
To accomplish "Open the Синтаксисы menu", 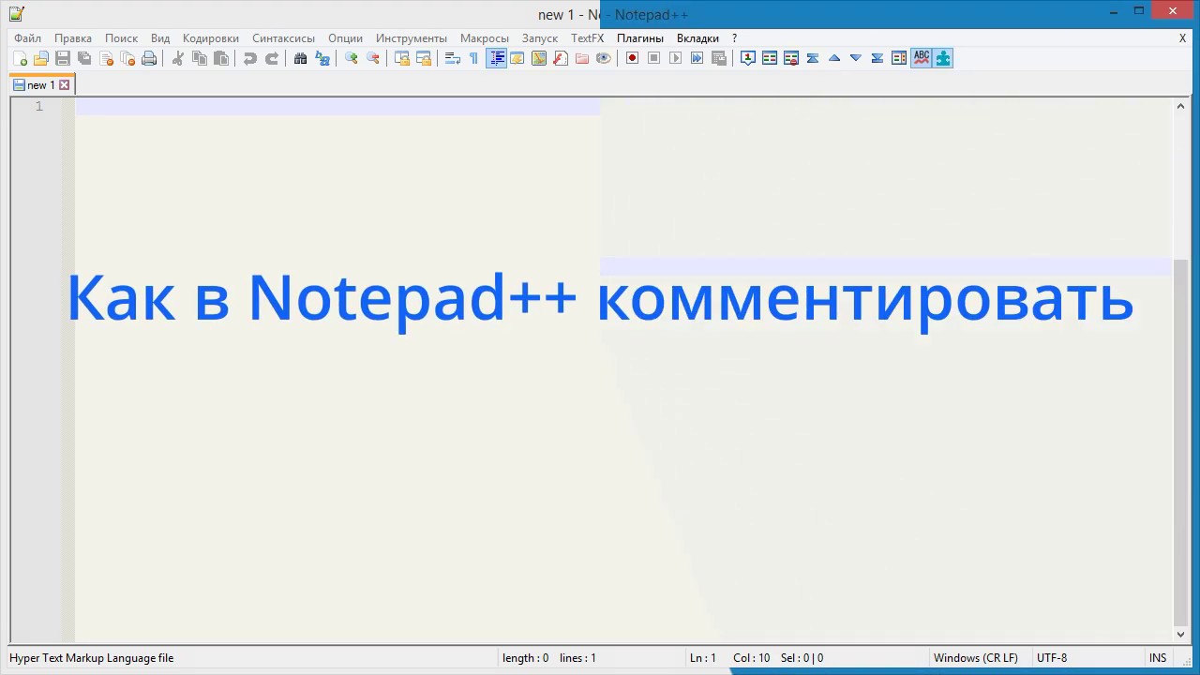I will coord(283,38).
